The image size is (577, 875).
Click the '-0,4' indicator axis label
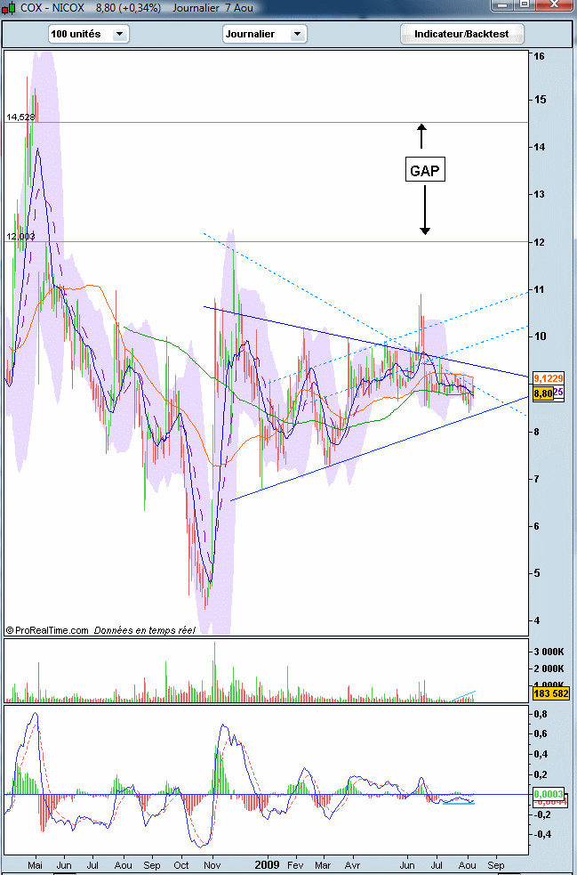(x=541, y=834)
